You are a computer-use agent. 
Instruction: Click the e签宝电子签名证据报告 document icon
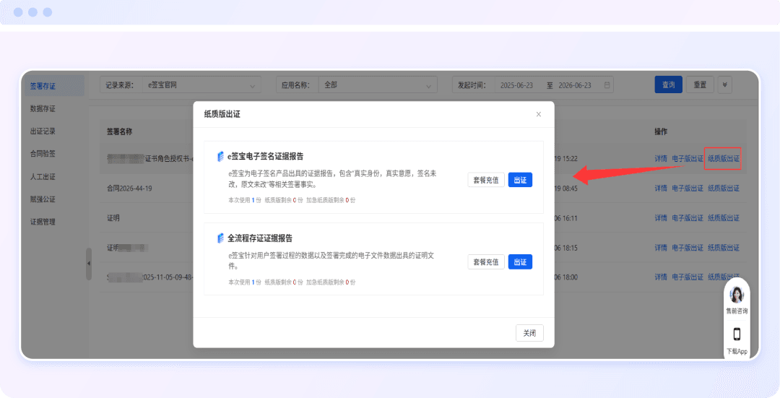coord(220,156)
